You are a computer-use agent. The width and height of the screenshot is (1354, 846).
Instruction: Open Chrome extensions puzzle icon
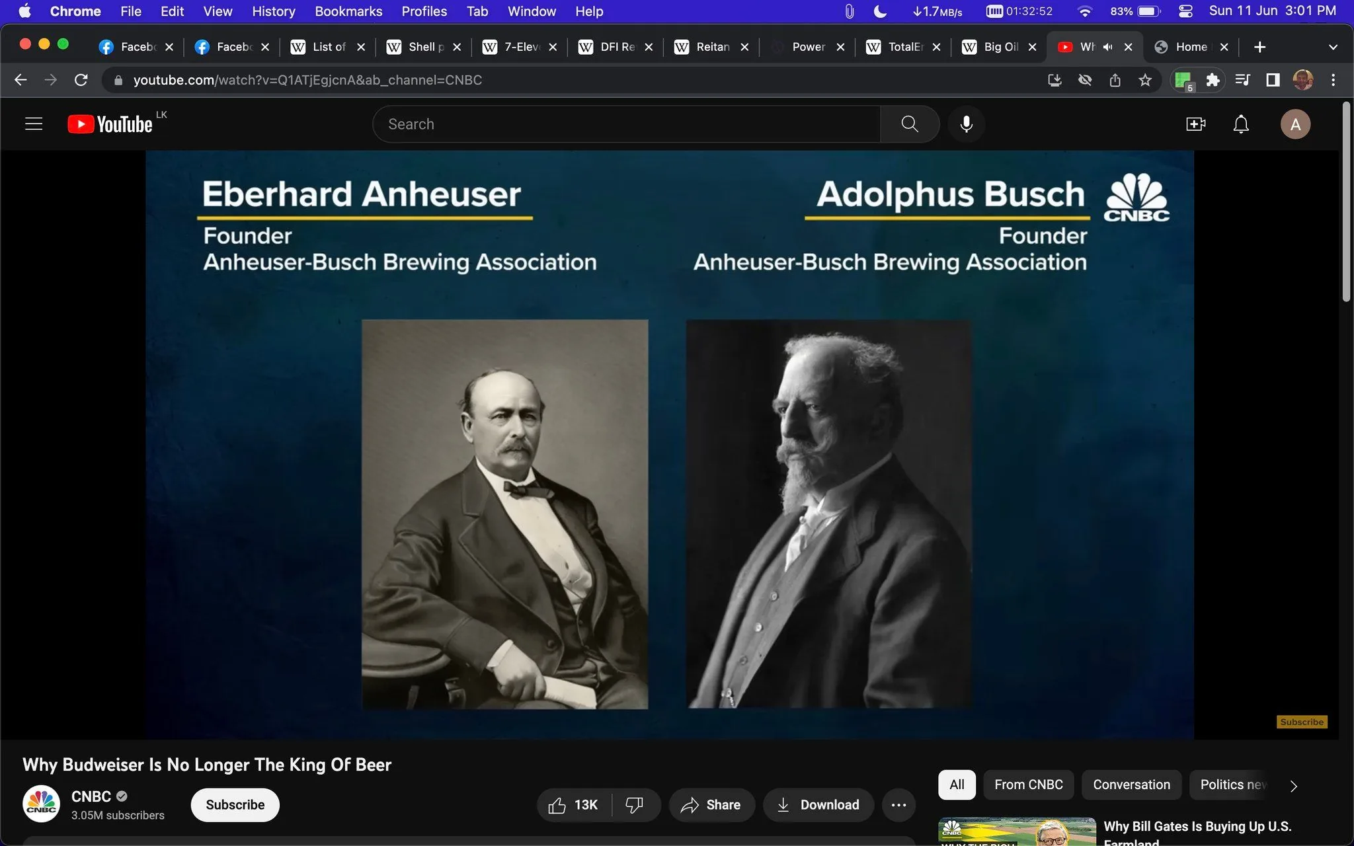1213,80
